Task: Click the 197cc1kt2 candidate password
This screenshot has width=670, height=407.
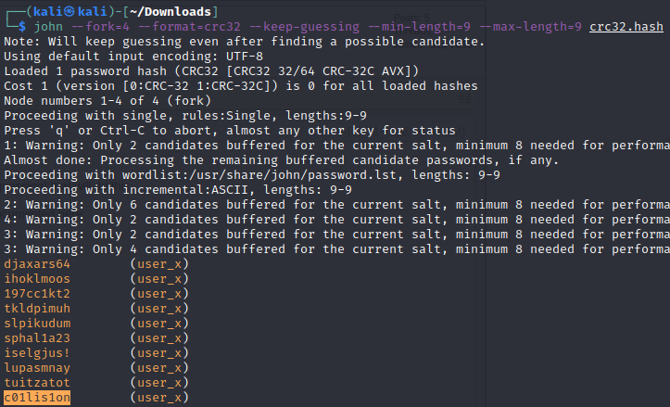Action: (37, 294)
